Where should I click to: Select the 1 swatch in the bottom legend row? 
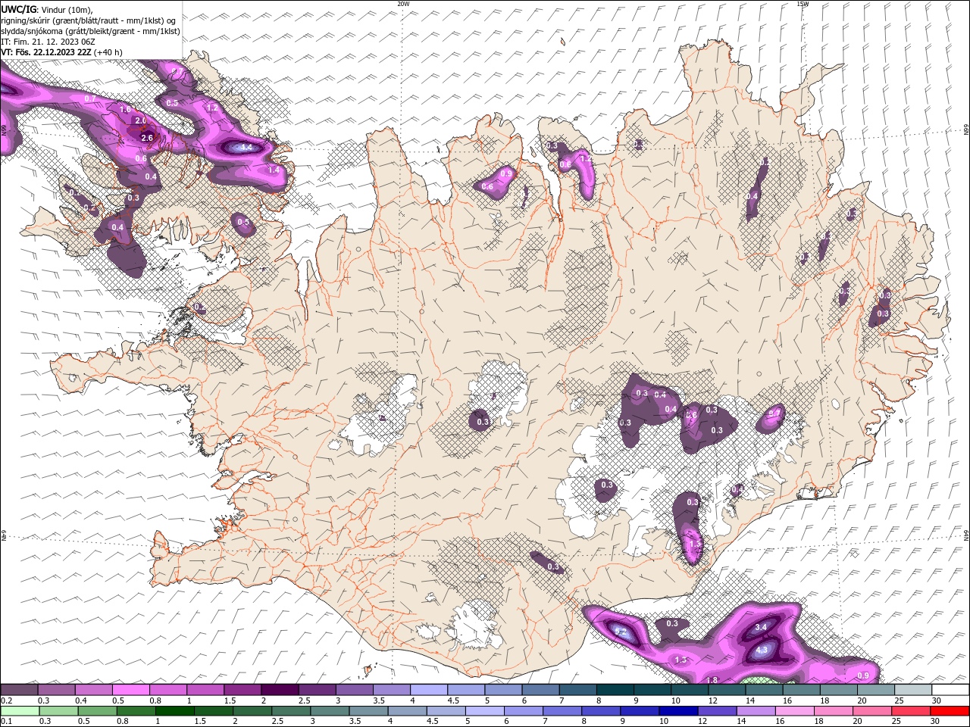(x=174, y=711)
